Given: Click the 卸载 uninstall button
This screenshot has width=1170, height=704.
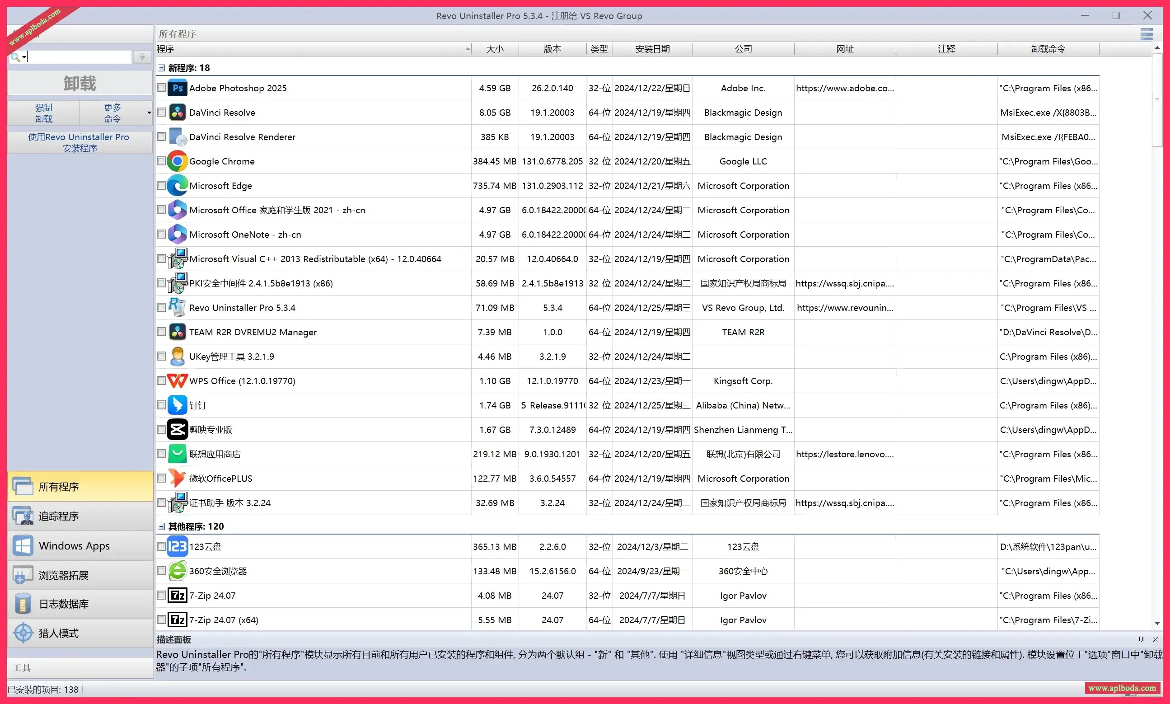Looking at the screenshot, I should [x=79, y=83].
